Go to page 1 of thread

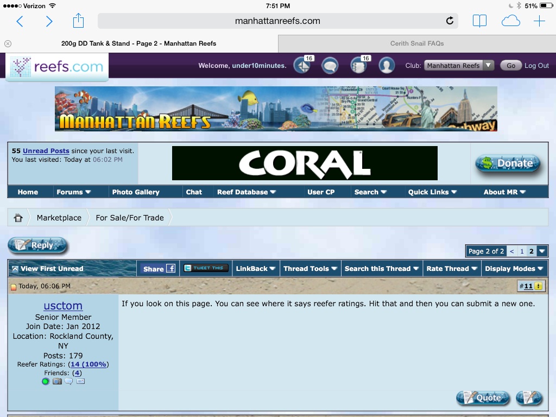[x=522, y=251]
